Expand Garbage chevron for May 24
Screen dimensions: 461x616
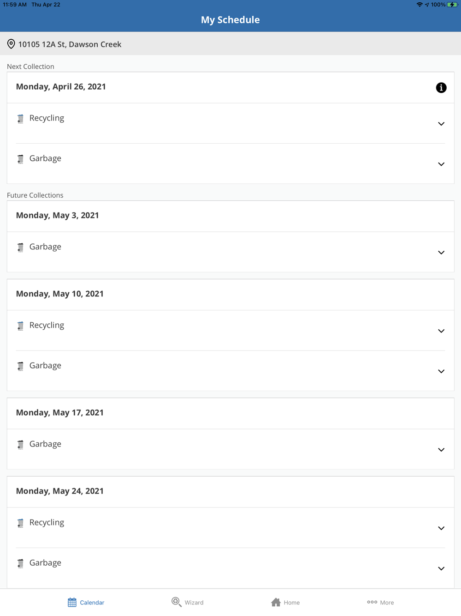tap(441, 568)
